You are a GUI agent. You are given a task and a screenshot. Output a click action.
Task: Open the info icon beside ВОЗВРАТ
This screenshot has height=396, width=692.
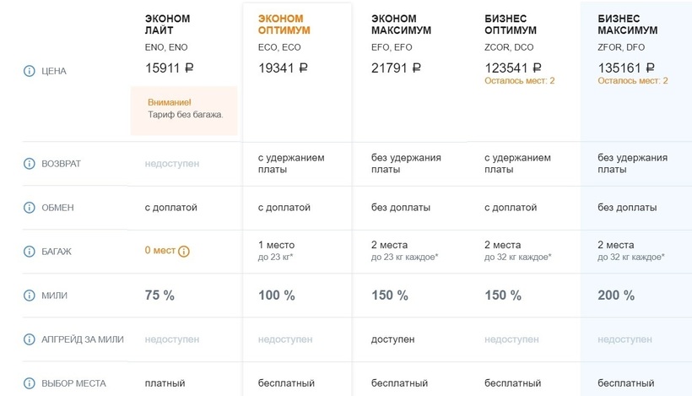30,164
